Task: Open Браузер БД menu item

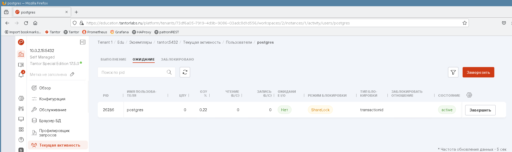Action: click(50, 121)
